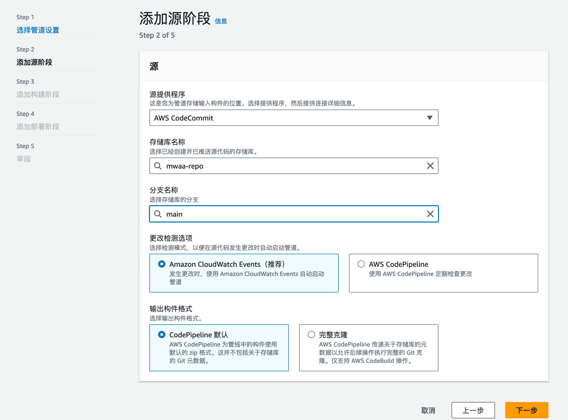Clear the mwaa-repo repository name field
The image size is (568, 420).
click(430, 166)
